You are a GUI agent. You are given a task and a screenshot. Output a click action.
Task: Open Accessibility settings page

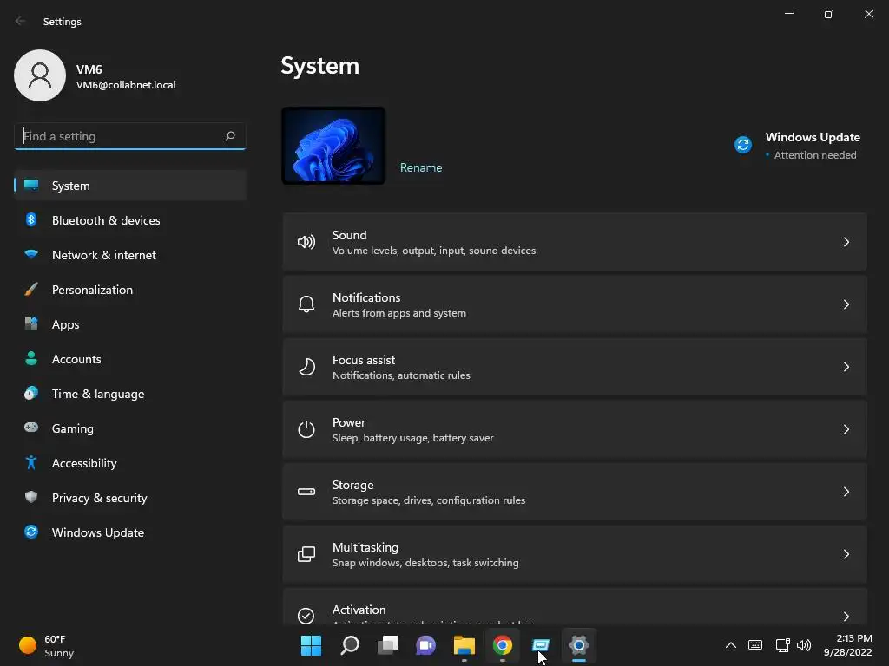click(130, 463)
